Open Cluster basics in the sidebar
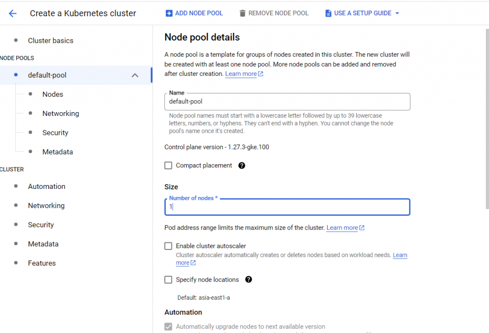 point(51,41)
